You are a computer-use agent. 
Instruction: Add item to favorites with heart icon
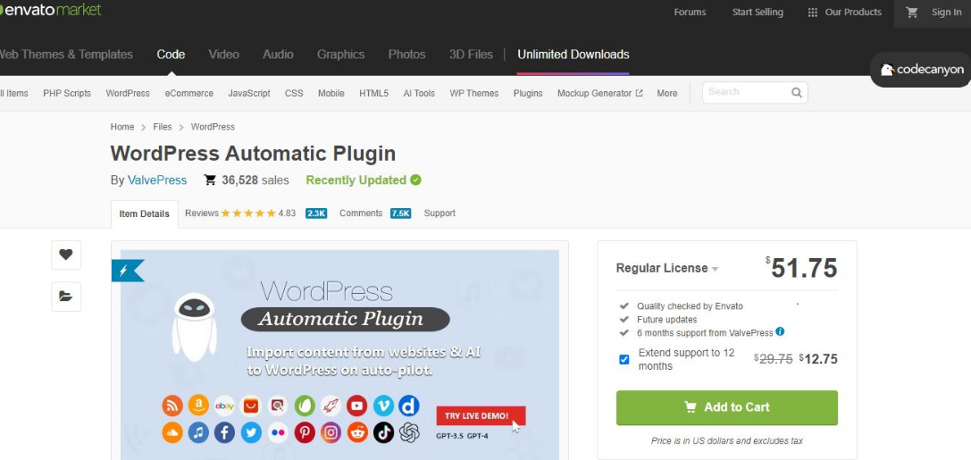[x=65, y=255]
